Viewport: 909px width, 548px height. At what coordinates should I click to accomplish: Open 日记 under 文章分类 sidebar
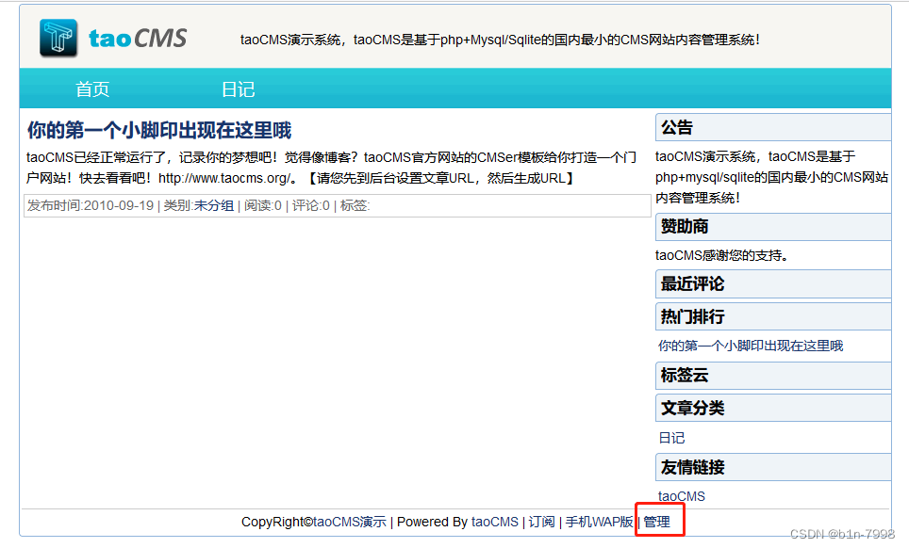(x=671, y=438)
